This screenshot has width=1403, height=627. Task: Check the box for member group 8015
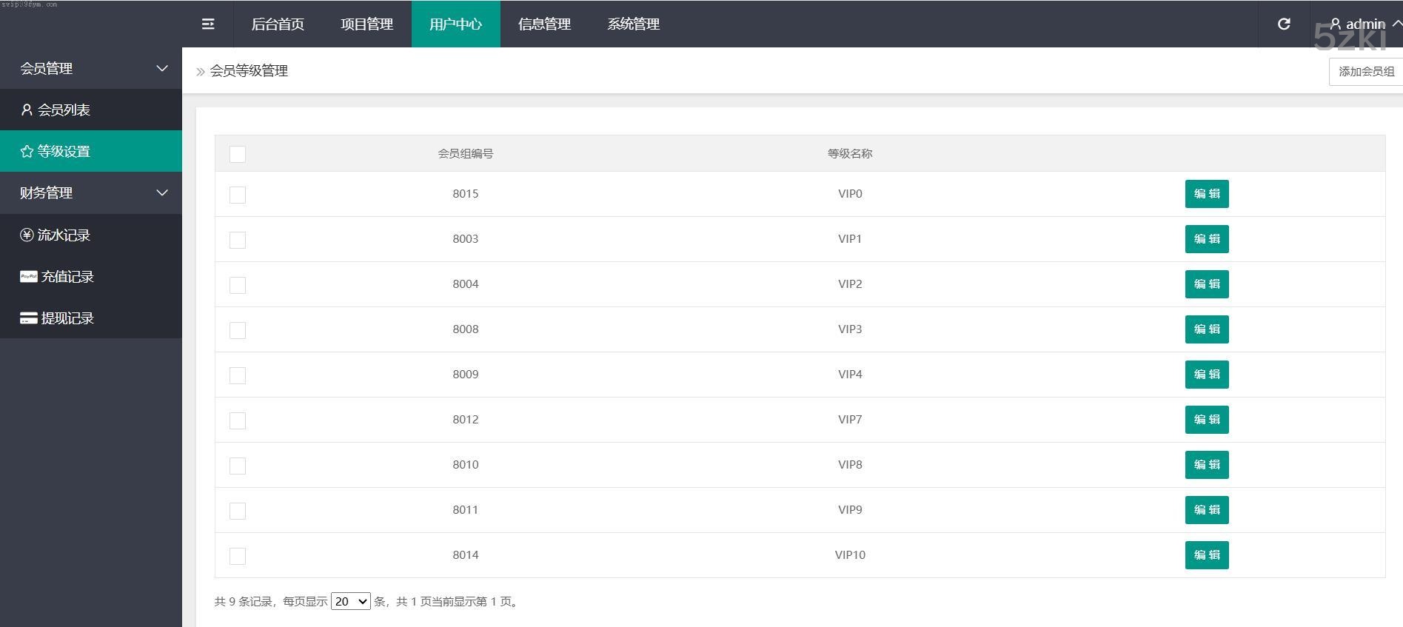click(x=238, y=195)
